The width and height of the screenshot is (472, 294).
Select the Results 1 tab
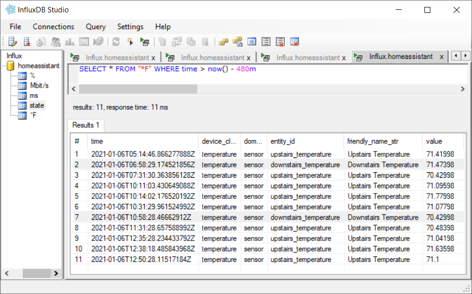point(86,125)
